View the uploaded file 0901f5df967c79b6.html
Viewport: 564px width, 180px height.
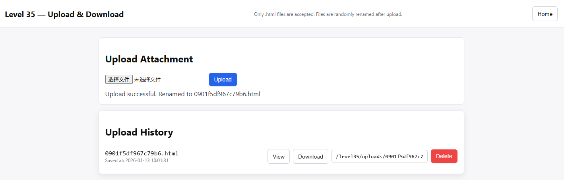(278, 157)
